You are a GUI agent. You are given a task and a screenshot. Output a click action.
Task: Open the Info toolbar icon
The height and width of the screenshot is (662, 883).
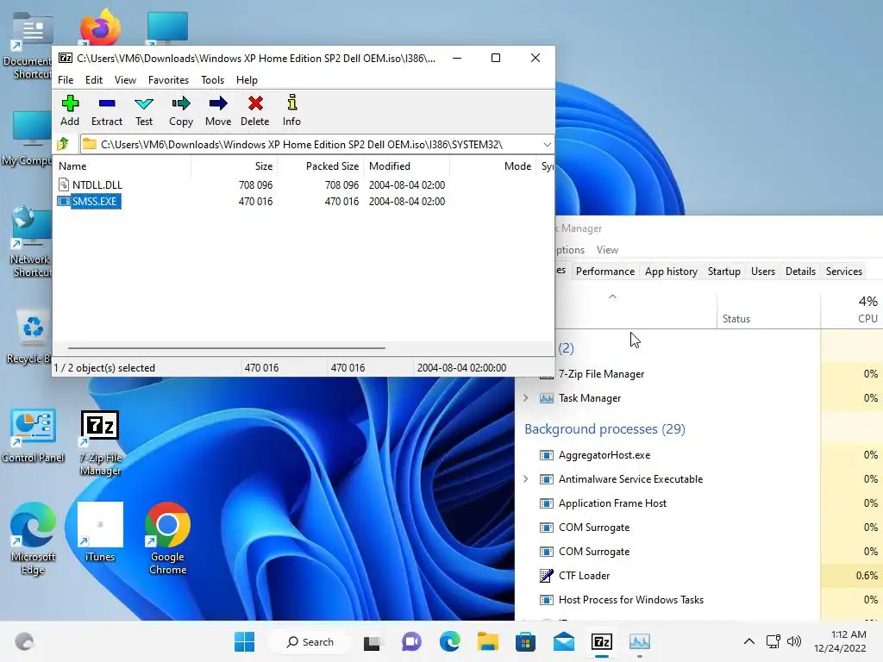tap(291, 110)
